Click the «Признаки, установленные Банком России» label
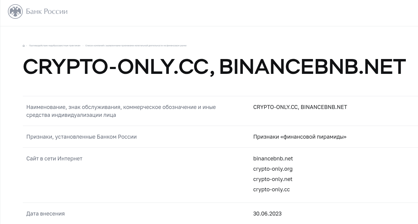This screenshot has height=224, width=418. tap(81, 137)
